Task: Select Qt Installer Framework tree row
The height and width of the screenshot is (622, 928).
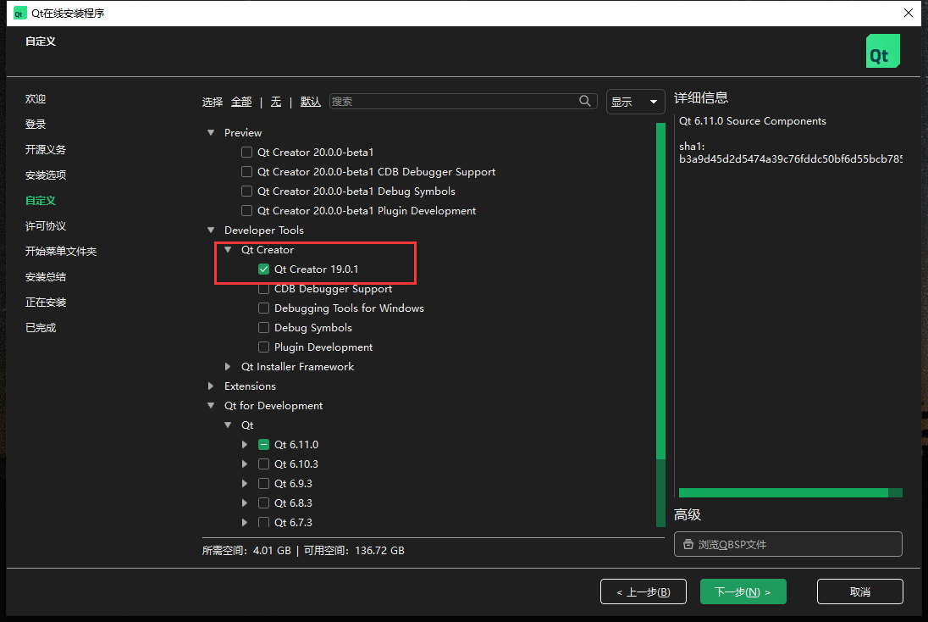Action: [297, 367]
